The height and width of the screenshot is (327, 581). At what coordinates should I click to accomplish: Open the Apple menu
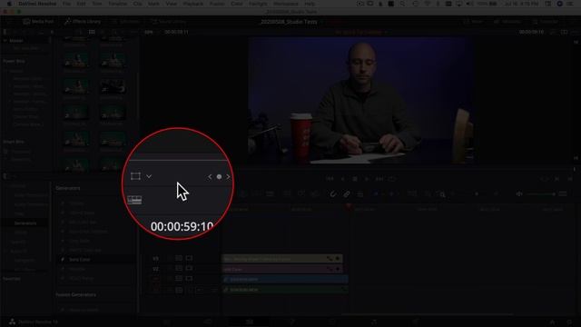(x=9, y=4)
